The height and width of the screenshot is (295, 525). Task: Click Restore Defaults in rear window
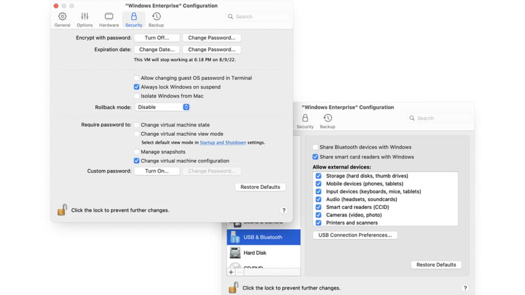pyautogui.click(x=436, y=265)
